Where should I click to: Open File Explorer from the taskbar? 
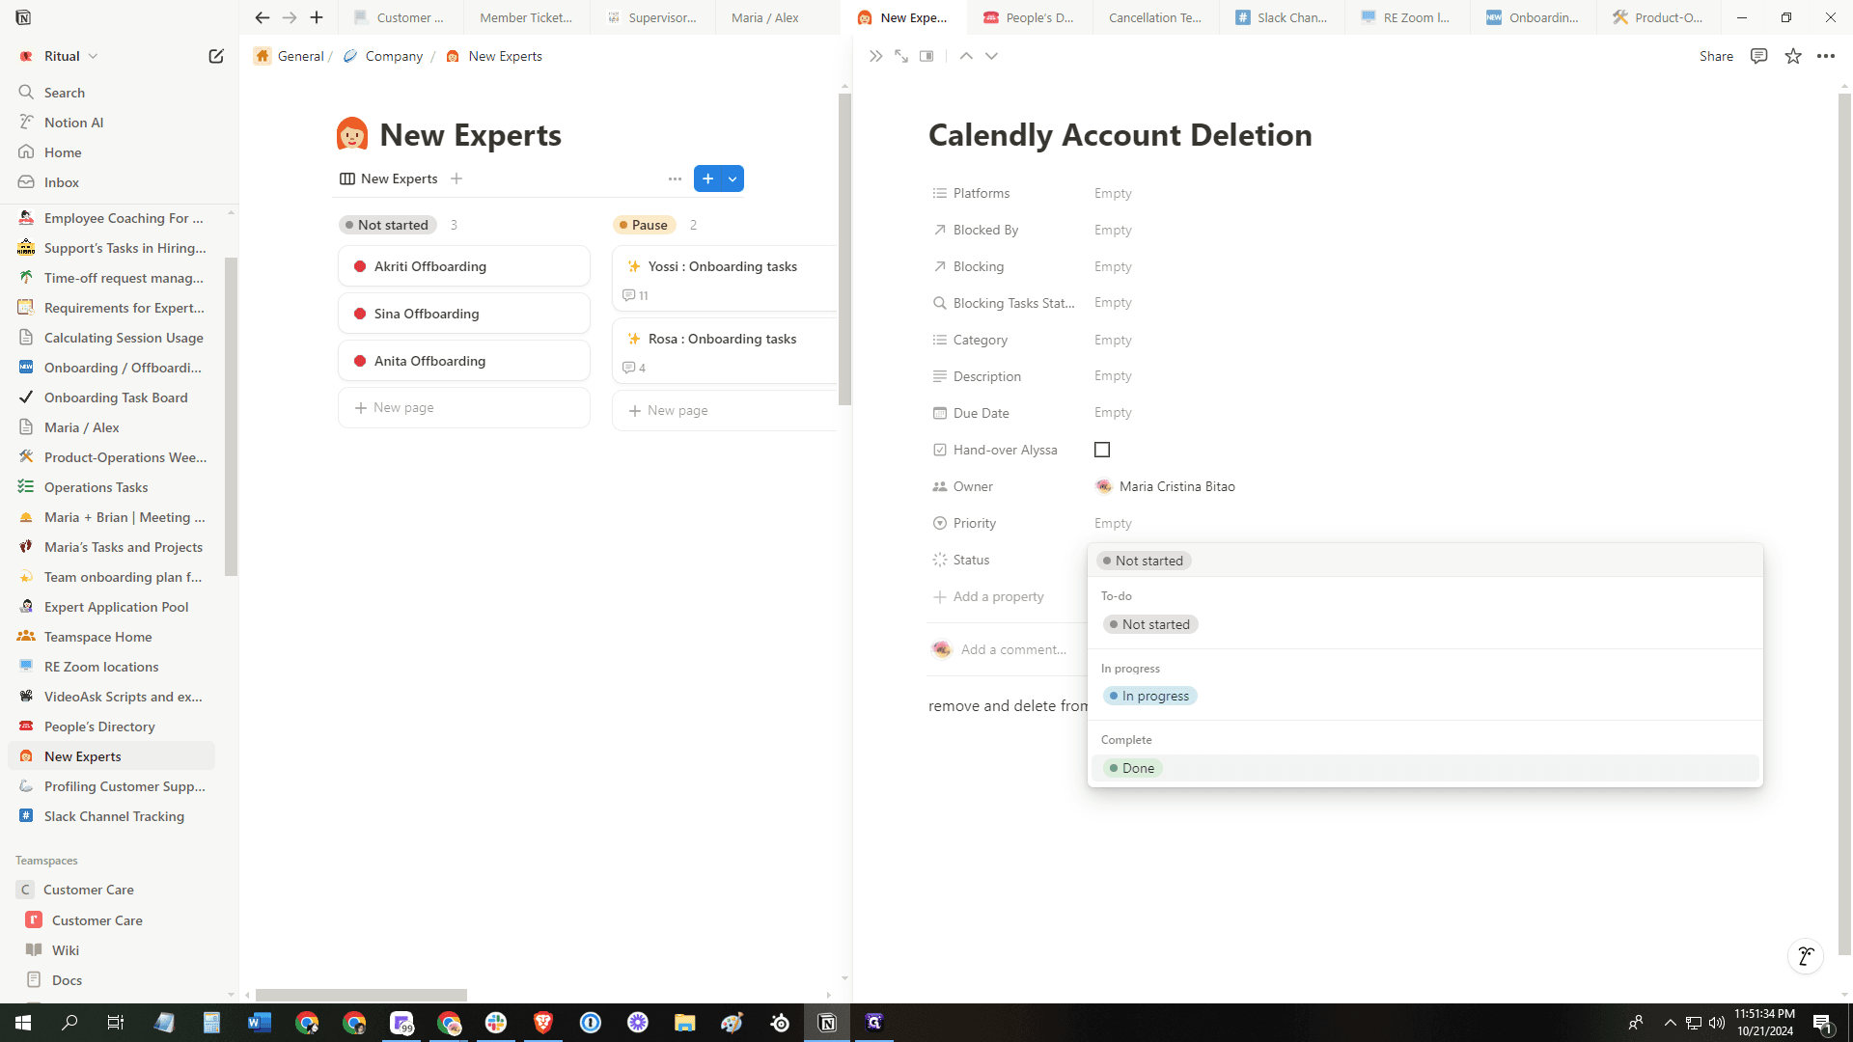685,1023
